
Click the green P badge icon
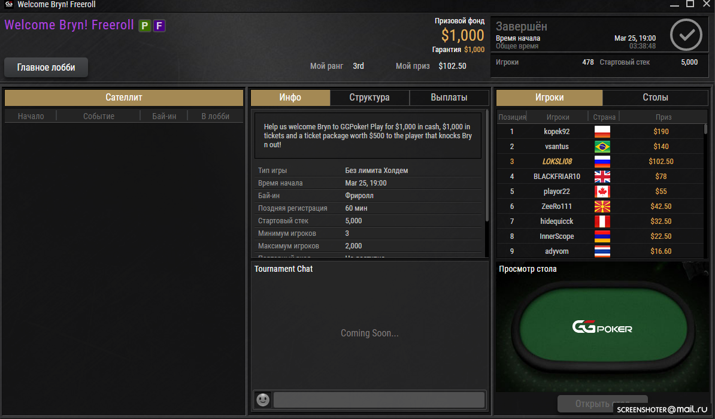[x=145, y=26]
